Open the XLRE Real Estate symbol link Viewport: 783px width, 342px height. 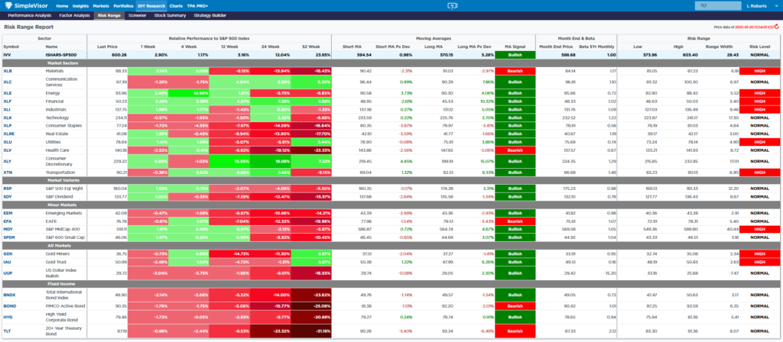[8, 134]
